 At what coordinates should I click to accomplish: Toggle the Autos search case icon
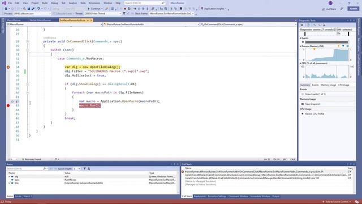[x=89, y=169]
